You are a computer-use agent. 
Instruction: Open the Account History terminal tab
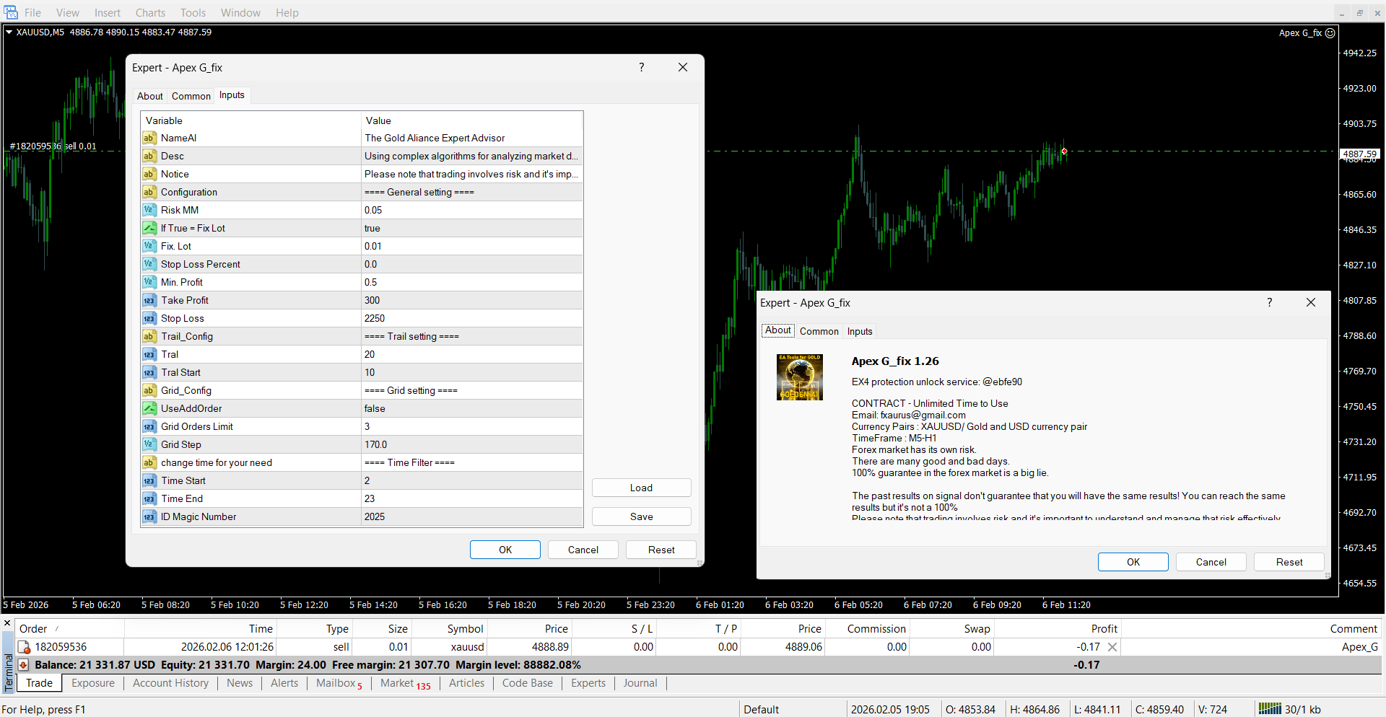point(170,683)
